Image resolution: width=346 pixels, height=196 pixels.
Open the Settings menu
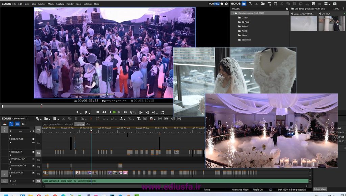pos(88,4)
